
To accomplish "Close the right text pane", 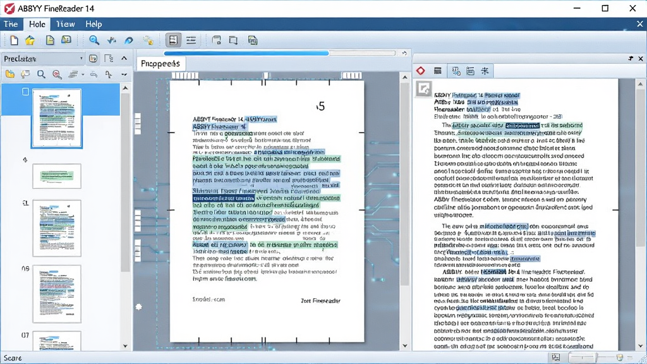I will click(641, 59).
